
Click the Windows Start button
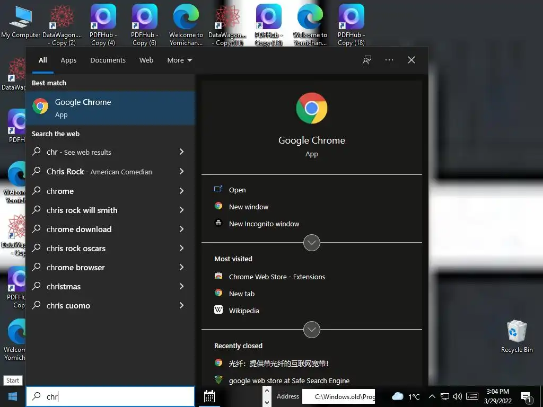[x=13, y=396]
